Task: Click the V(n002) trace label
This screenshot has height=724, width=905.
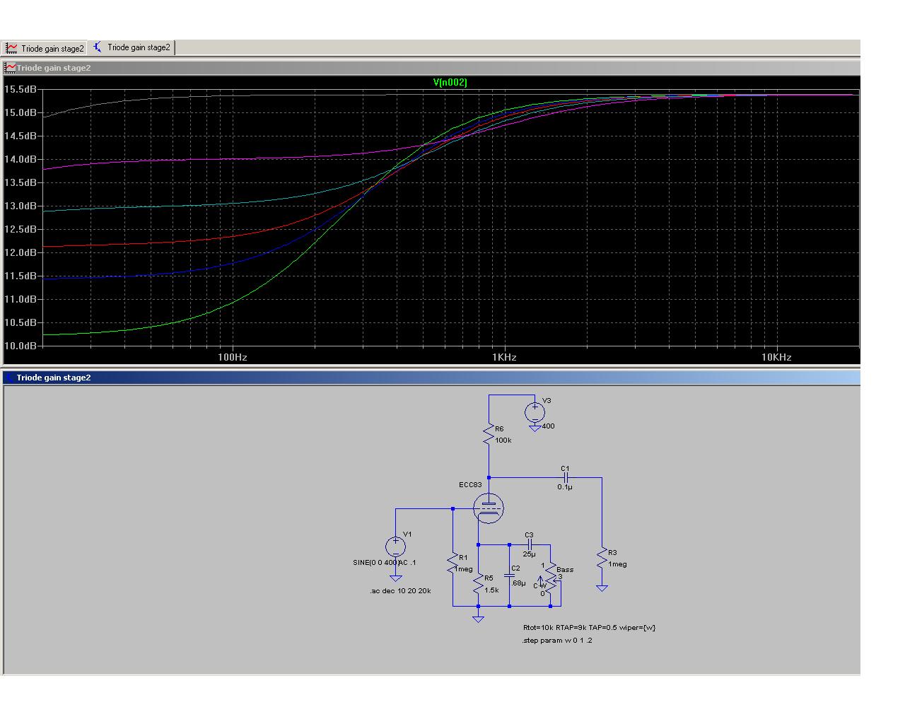Action: point(450,82)
